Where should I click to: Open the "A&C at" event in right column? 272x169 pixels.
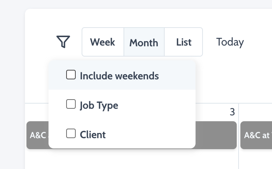tap(256, 135)
